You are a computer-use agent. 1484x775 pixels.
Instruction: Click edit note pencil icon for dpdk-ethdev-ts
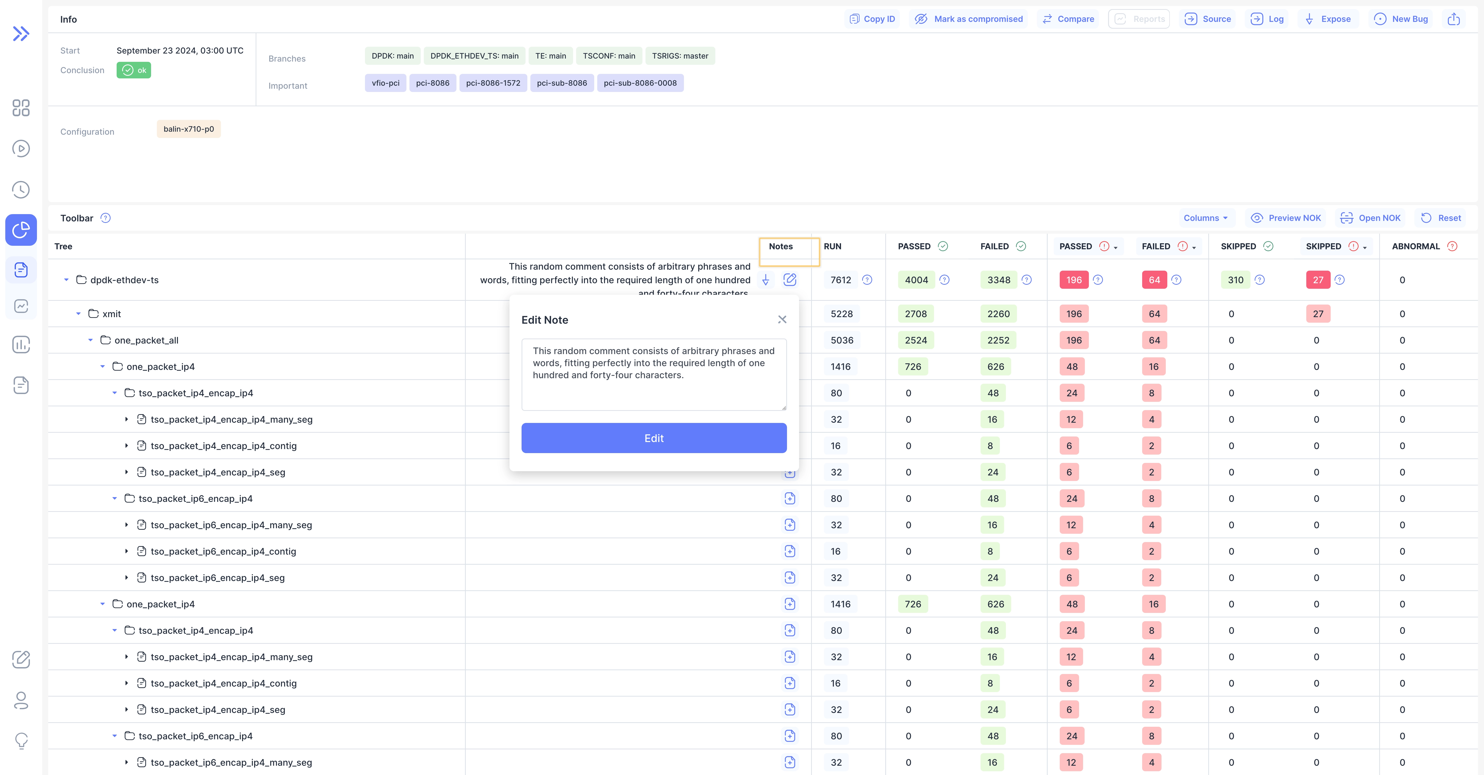(790, 280)
